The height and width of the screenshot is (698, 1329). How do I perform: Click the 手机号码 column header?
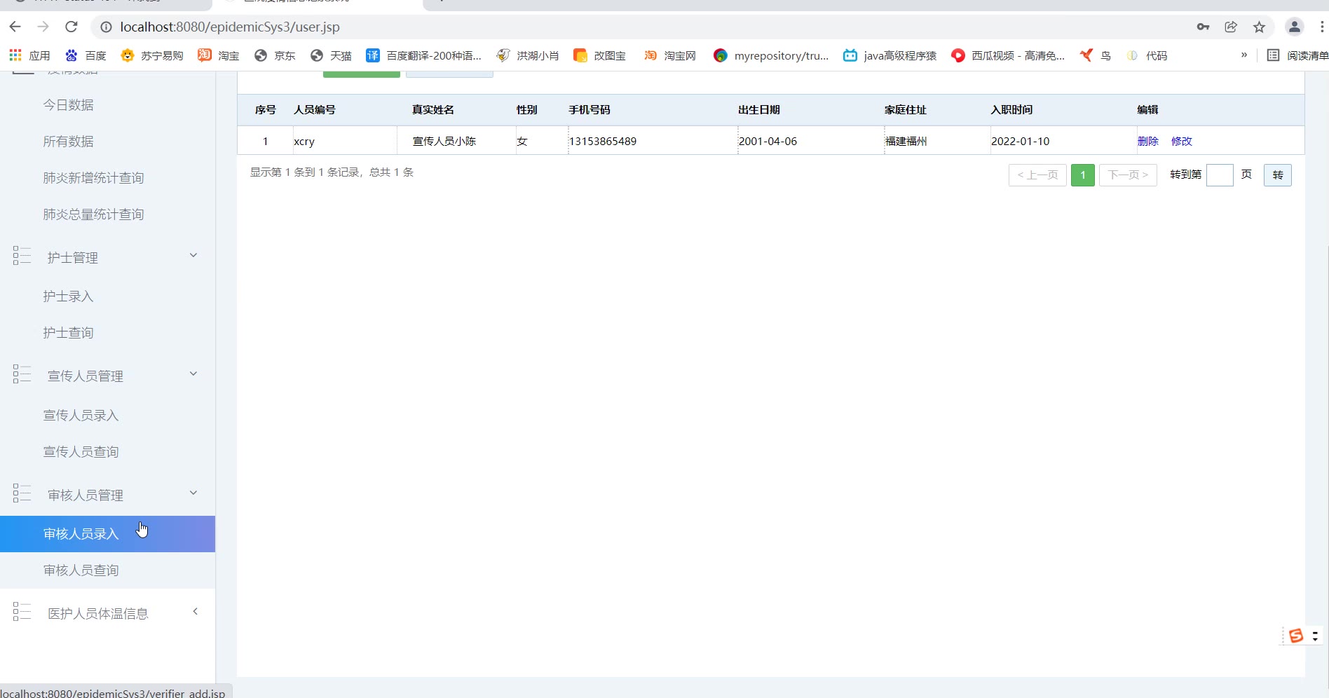tap(589, 109)
